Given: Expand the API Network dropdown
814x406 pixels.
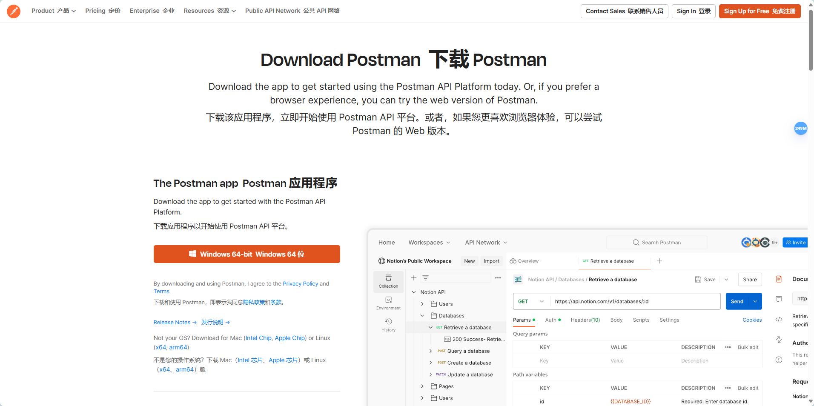Looking at the screenshot, I should (x=486, y=243).
